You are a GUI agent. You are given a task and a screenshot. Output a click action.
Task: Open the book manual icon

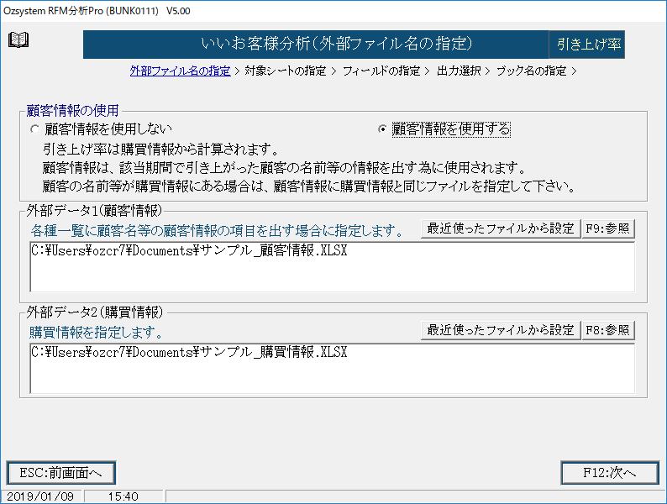click(x=18, y=40)
